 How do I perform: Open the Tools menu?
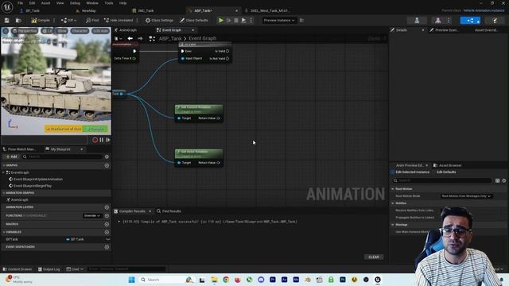109,3
